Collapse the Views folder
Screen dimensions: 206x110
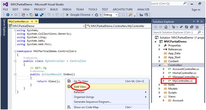click(x=159, y=96)
